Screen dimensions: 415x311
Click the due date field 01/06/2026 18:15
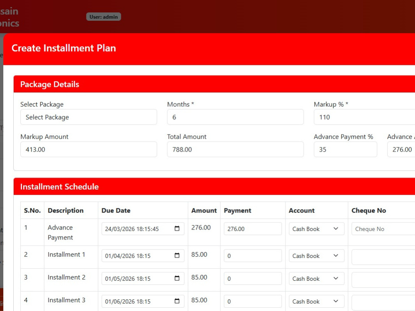coord(143,301)
